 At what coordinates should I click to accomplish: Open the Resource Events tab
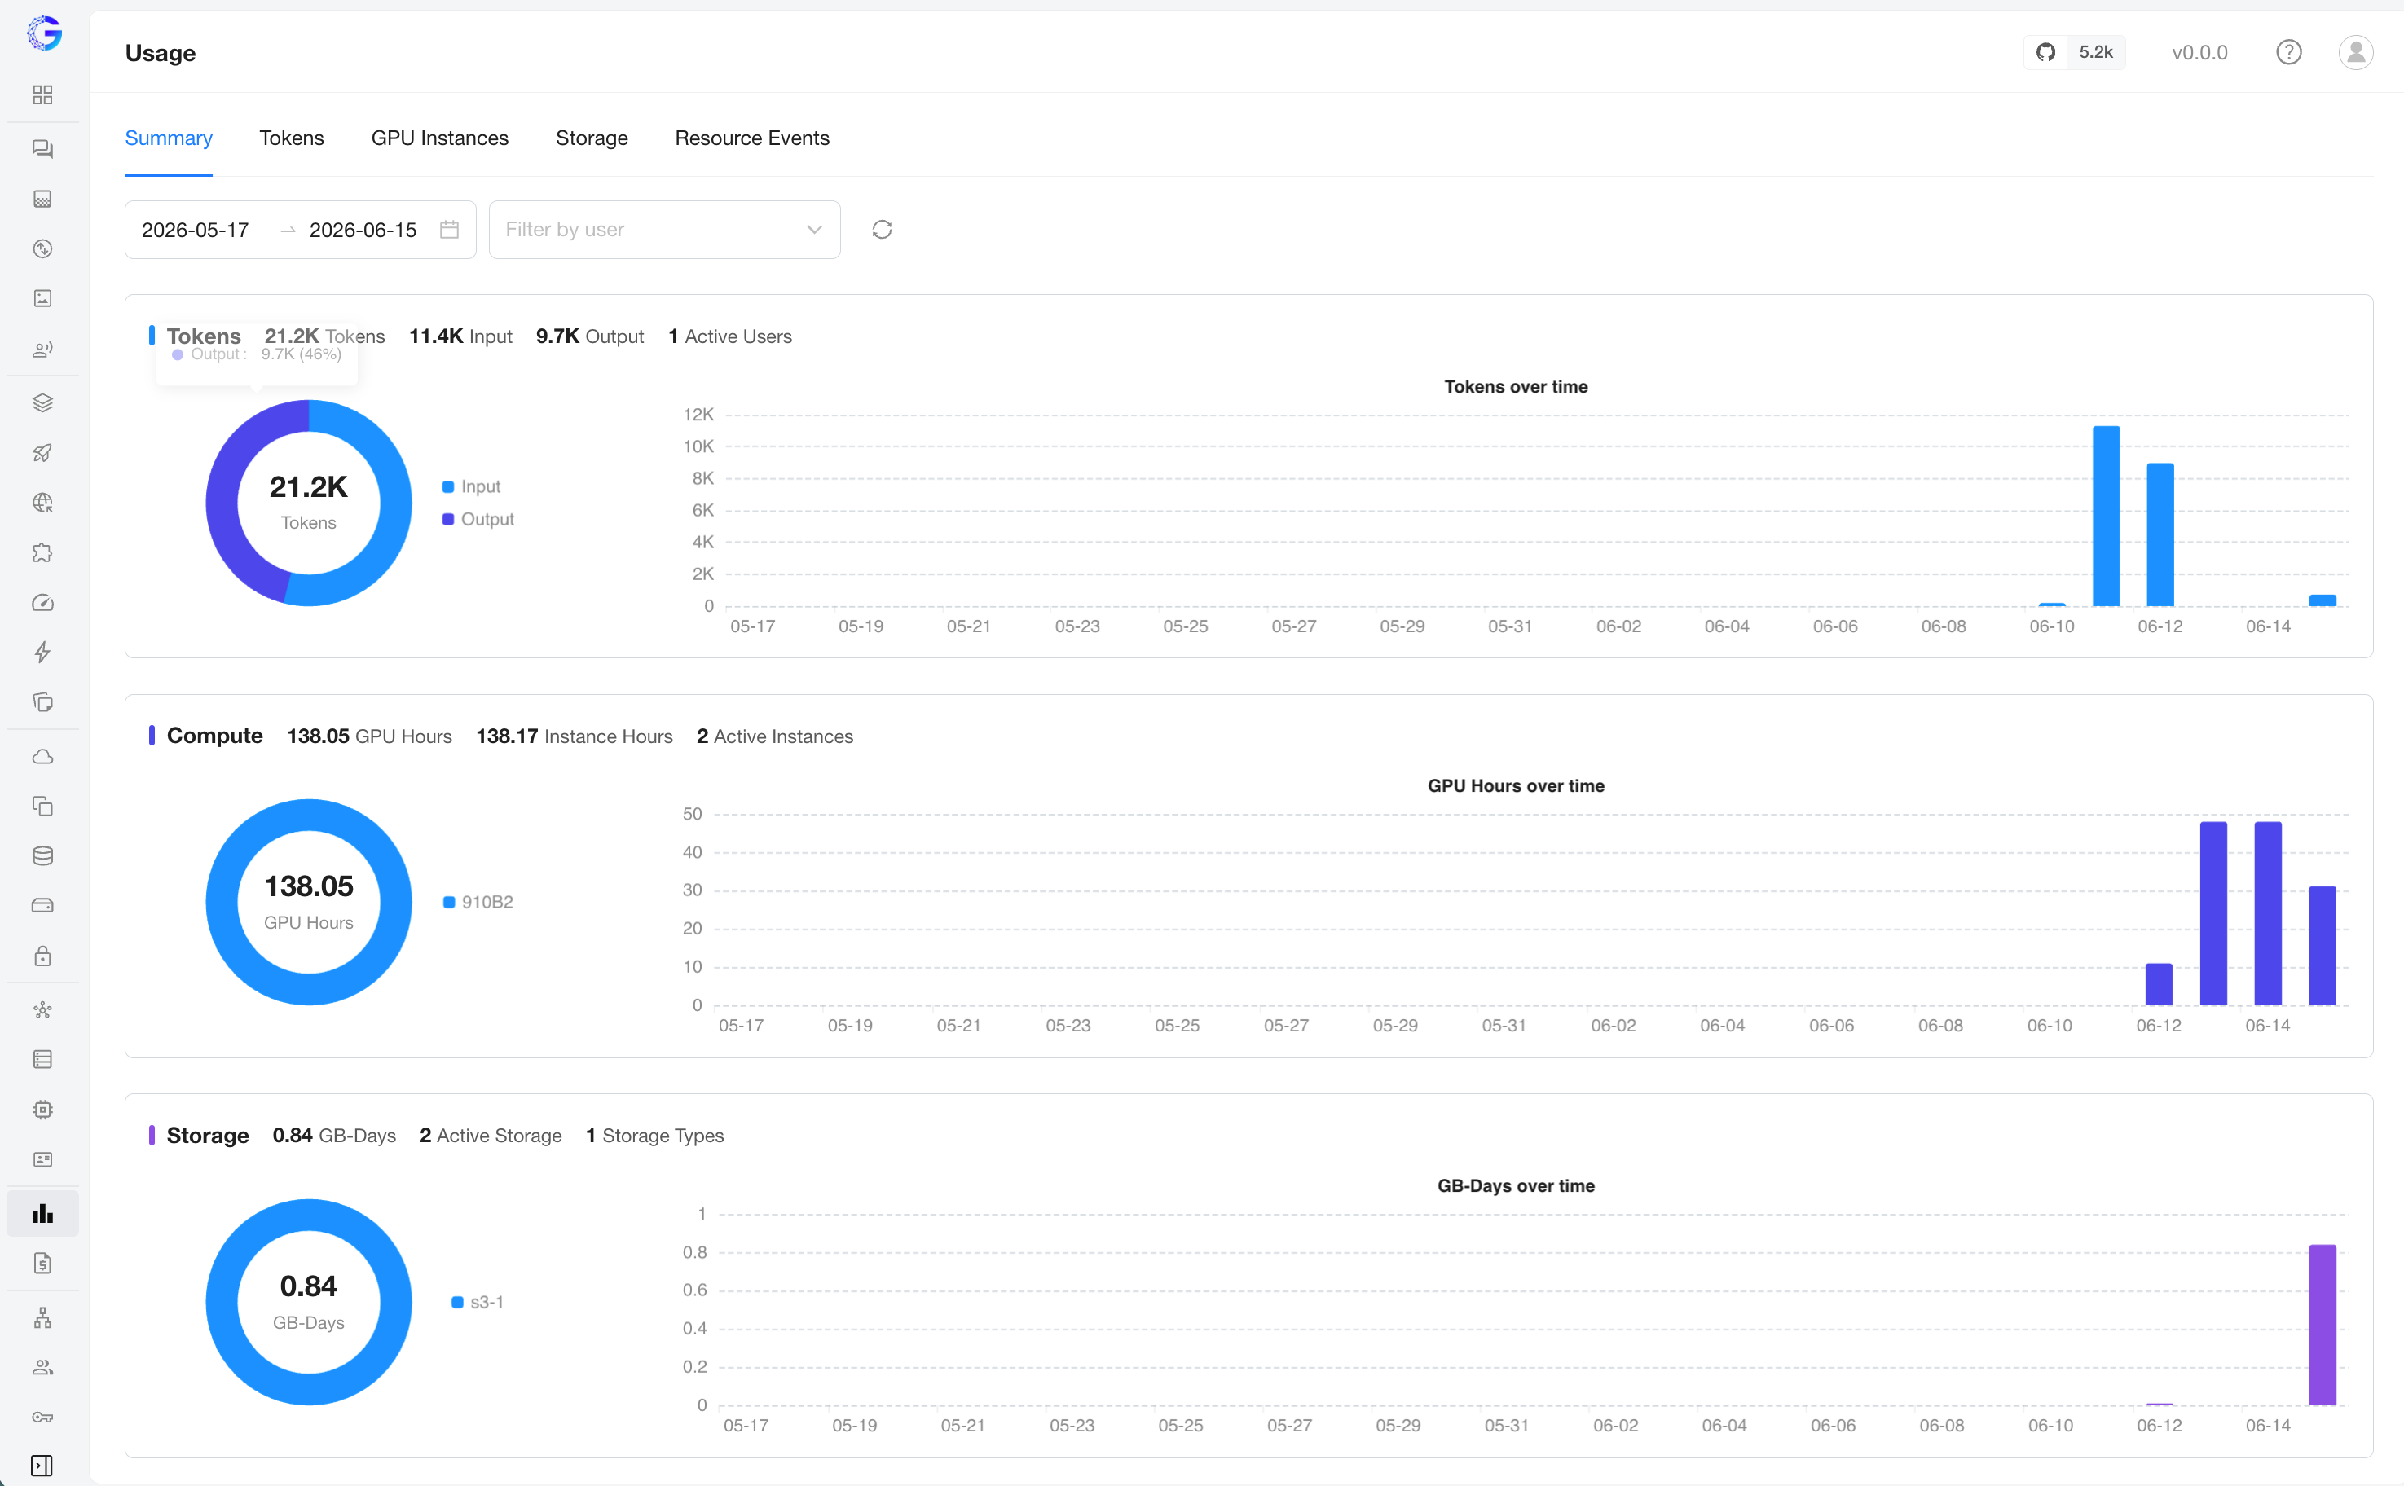(752, 138)
